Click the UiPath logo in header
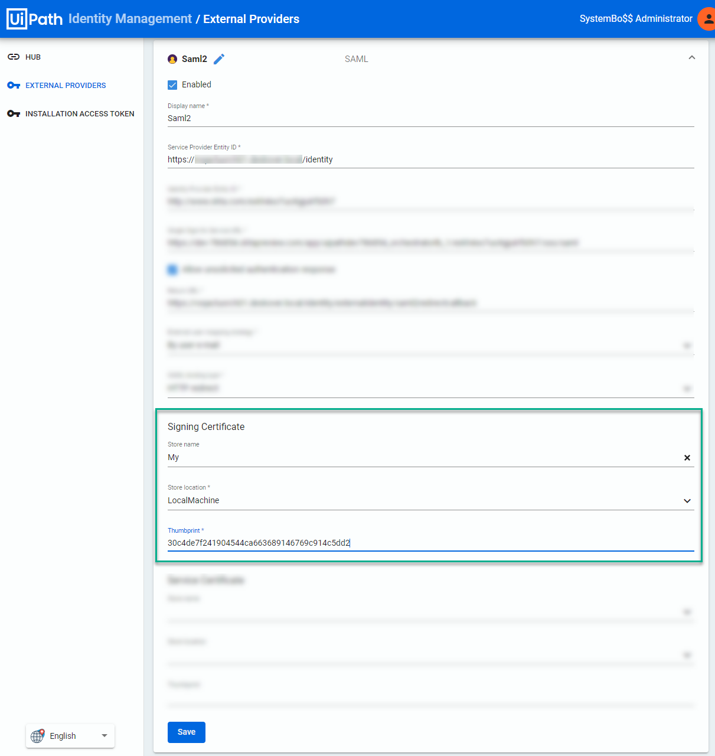715x756 pixels. tap(34, 19)
